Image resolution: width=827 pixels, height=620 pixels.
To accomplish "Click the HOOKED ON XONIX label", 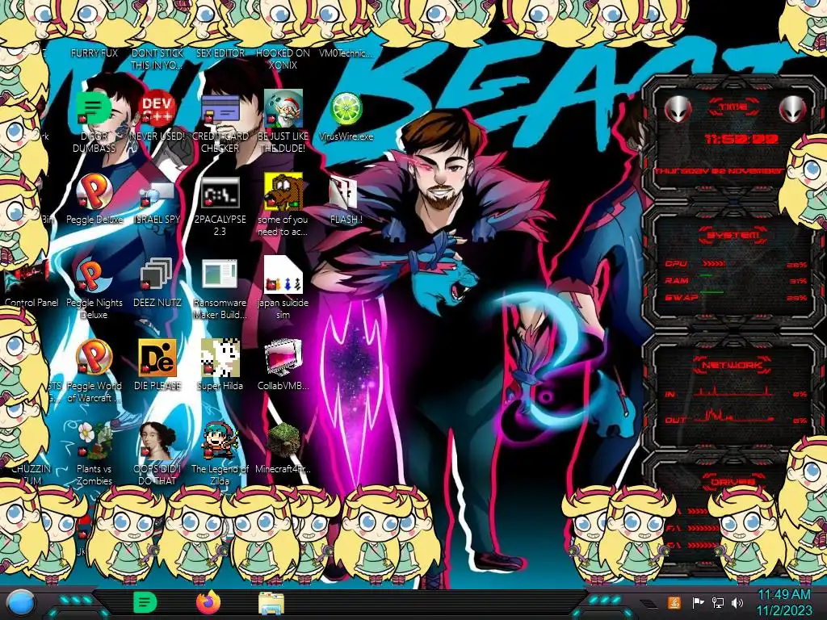I will coord(283,59).
